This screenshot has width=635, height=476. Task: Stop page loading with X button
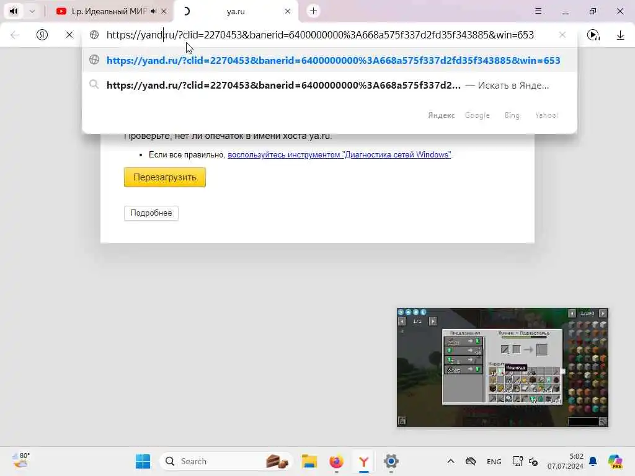[69, 35]
